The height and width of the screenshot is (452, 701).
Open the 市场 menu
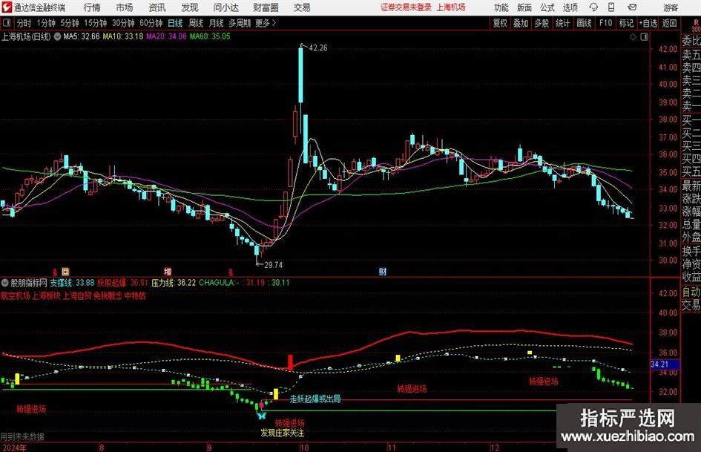[x=125, y=7]
